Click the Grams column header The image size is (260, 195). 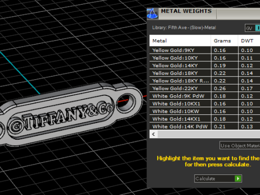(224, 41)
